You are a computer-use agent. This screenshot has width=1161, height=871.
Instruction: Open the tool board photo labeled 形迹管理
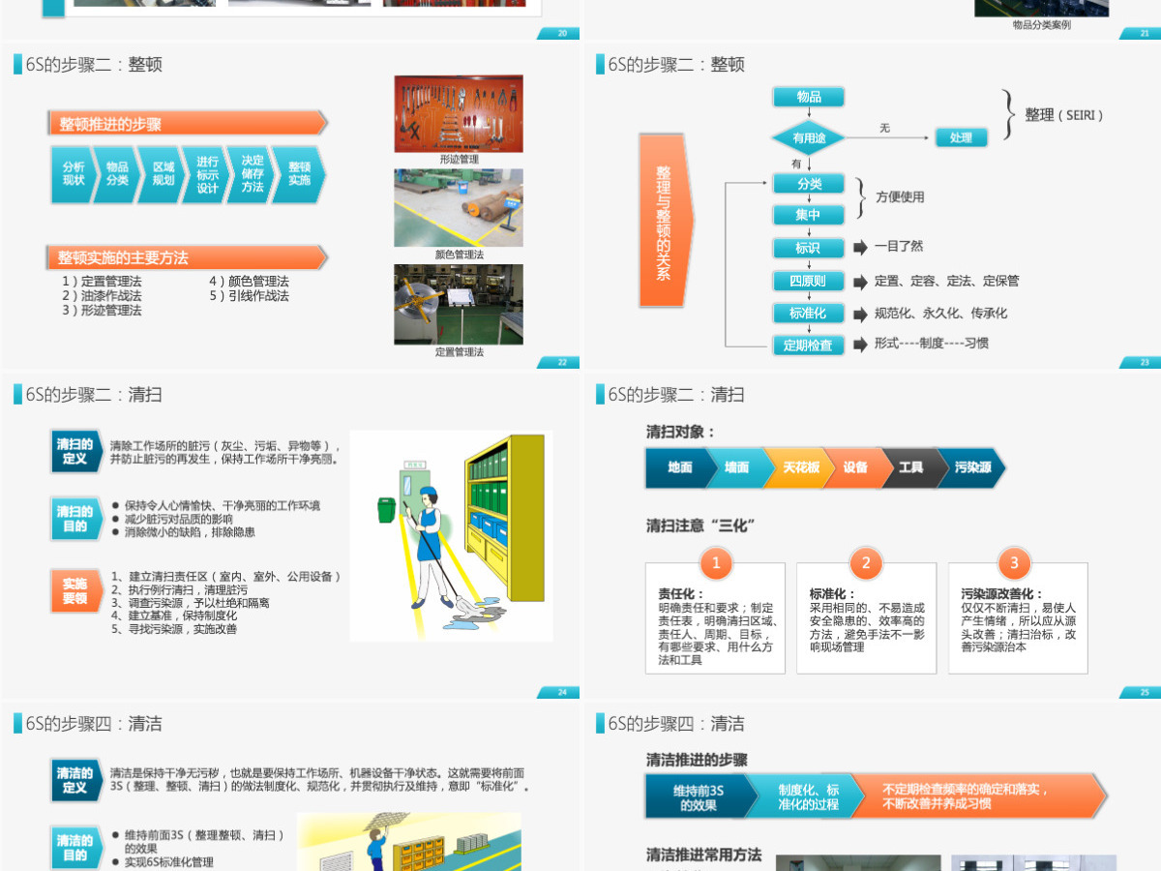459,114
